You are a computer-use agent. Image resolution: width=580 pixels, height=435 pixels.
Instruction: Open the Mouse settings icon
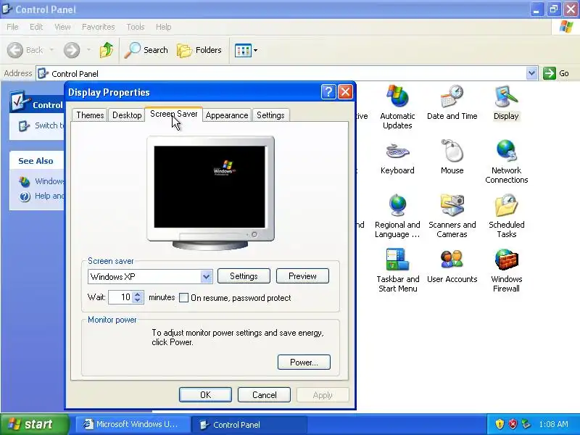(x=452, y=157)
